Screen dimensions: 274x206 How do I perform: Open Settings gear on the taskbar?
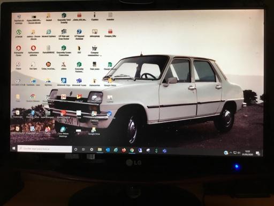click(x=92, y=150)
